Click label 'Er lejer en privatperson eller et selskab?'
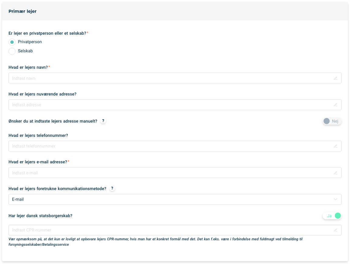Image resolution: width=350 pixels, height=264 pixels. 47,33
